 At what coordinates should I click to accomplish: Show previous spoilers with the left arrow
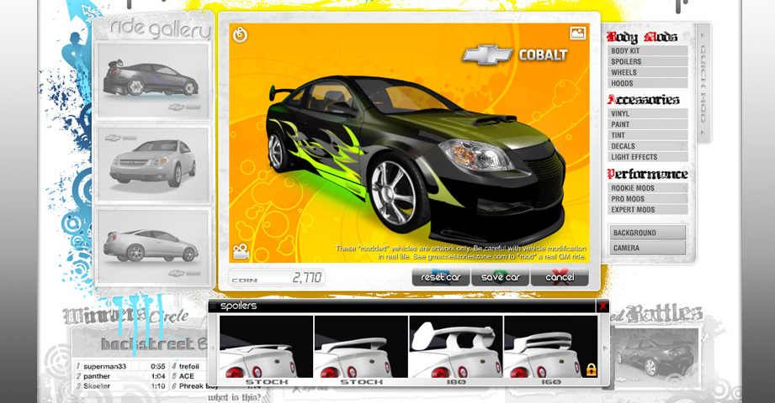pyautogui.click(x=214, y=348)
